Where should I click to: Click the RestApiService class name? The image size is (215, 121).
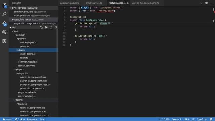tap(95, 20)
